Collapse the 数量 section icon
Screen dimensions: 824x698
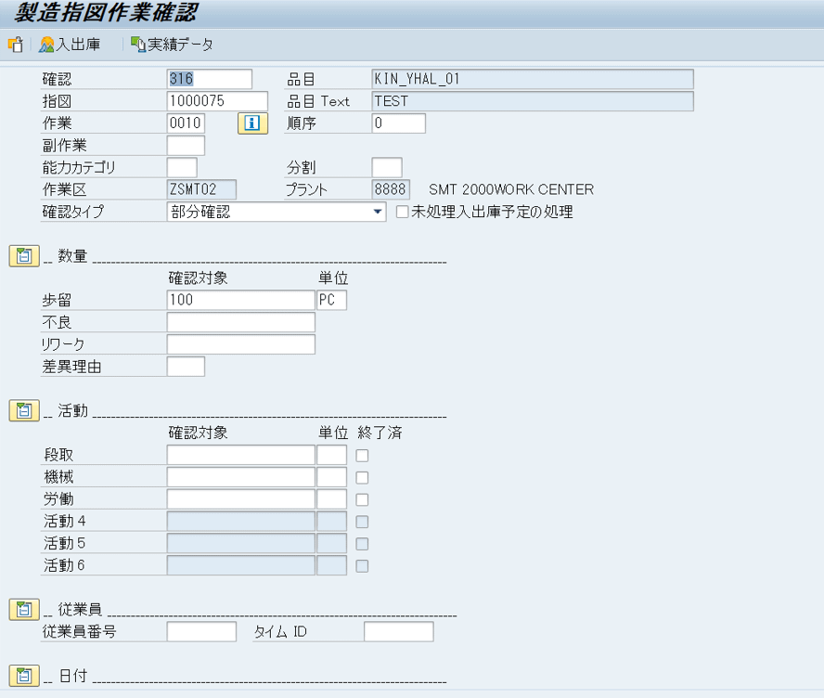click(x=24, y=256)
